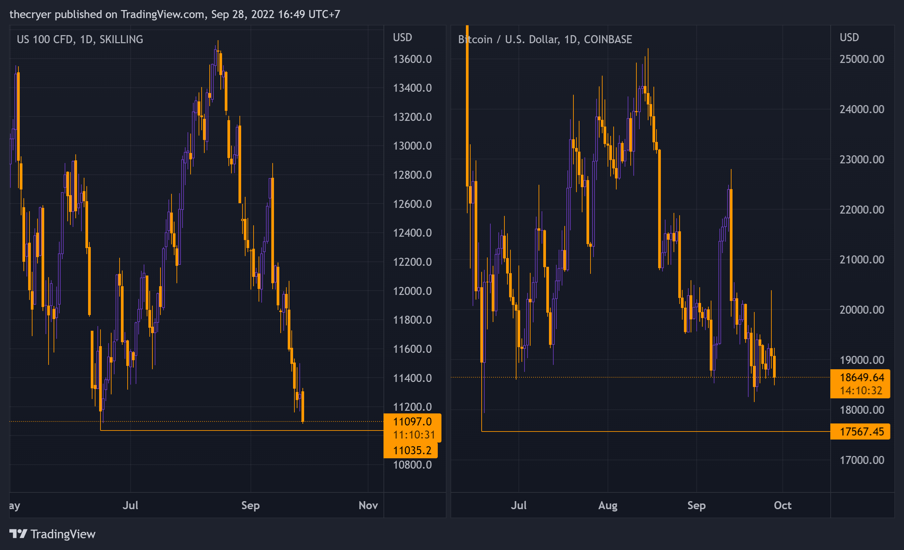Click the 11097.0 current price label
Image resolution: width=904 pixels, height=550 pixels.
pos(412,422)
